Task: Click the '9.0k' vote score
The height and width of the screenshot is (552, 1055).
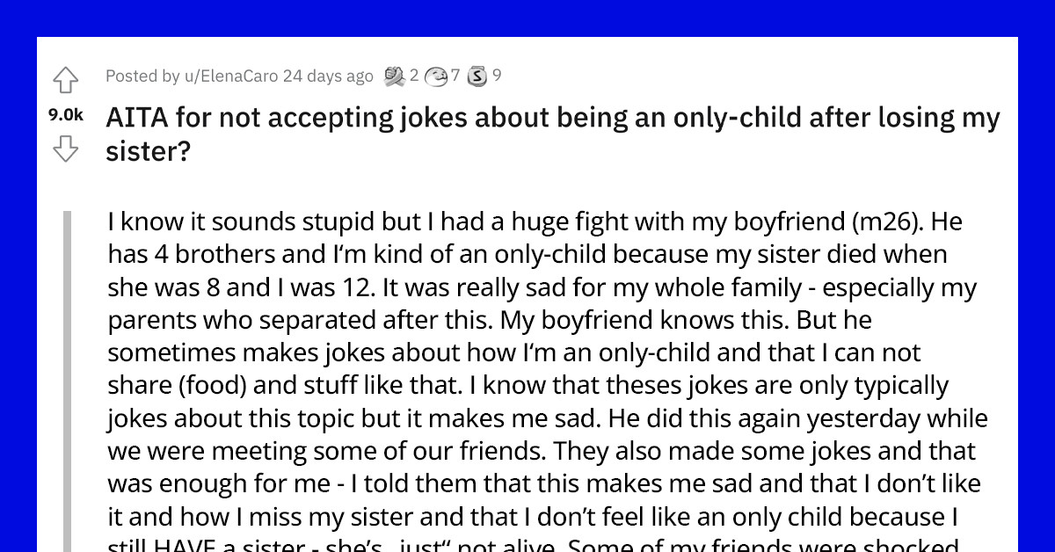Action: point(65,113)
